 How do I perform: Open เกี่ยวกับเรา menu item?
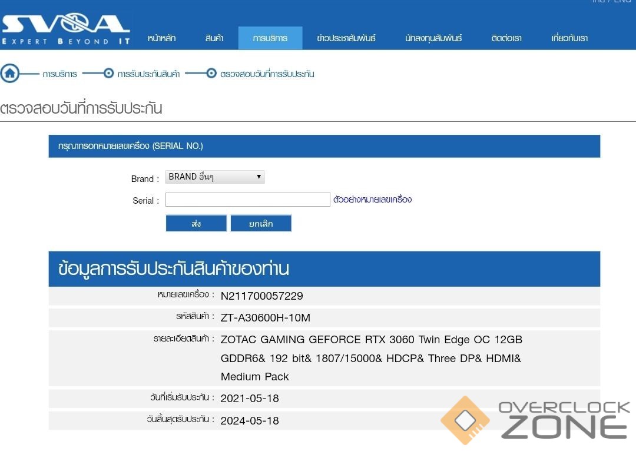[x=569, y=38]
